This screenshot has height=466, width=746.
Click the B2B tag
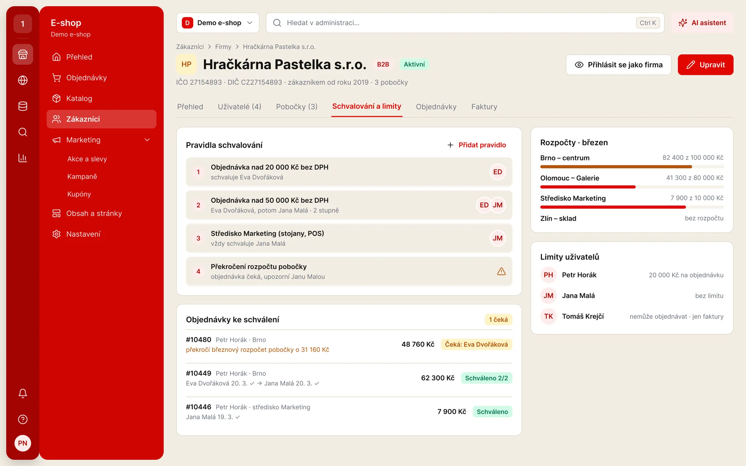point(383,64)
